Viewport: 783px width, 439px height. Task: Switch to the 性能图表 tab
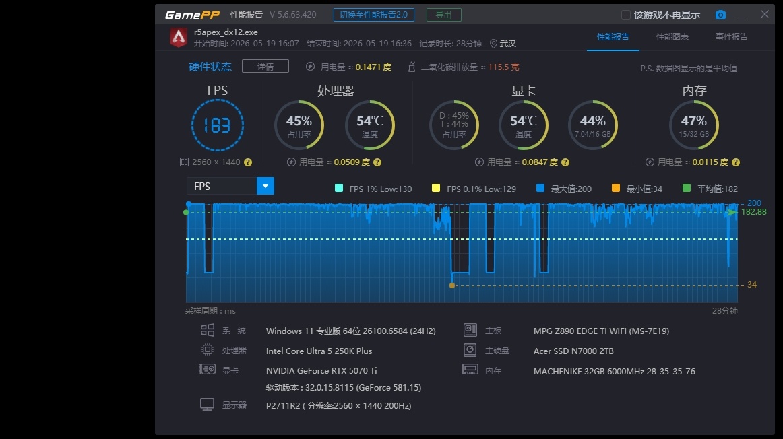[672, 37]
